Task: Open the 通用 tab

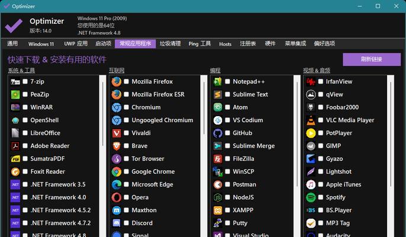Action: click(12, 44)
